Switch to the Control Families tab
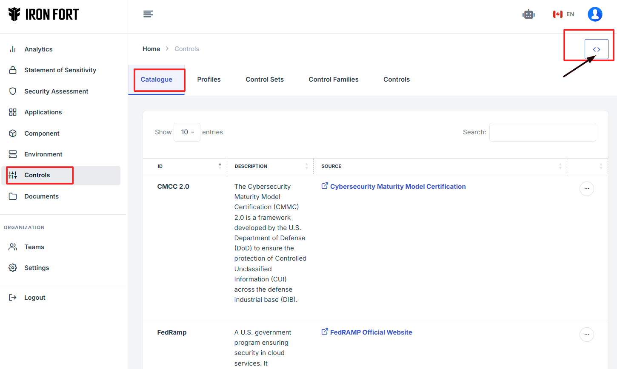 point(333,79)
